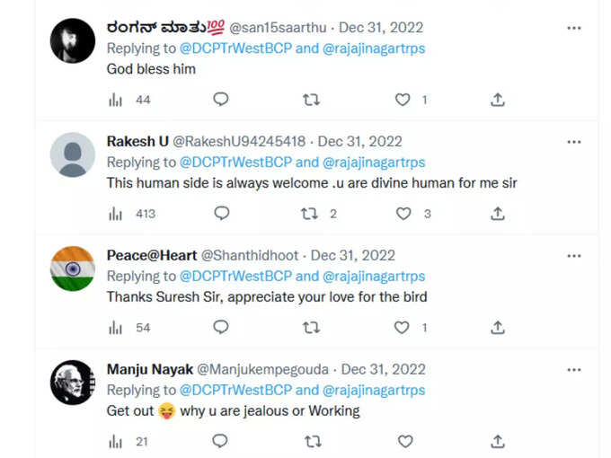
Task: Open Manju Nayak's display name
Action: pos(150,369)
